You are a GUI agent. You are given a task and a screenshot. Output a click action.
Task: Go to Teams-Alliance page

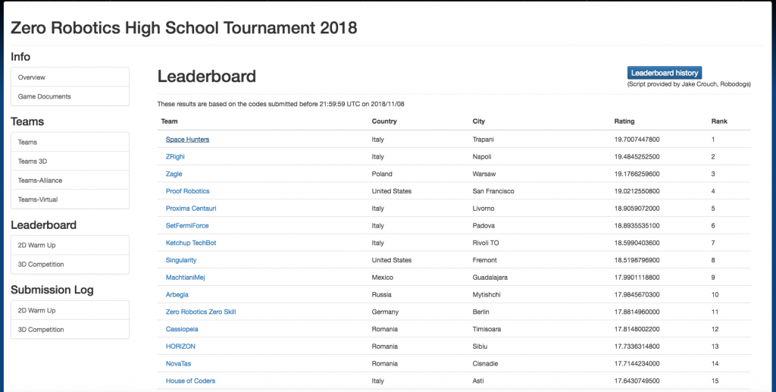tap(70, 180)
